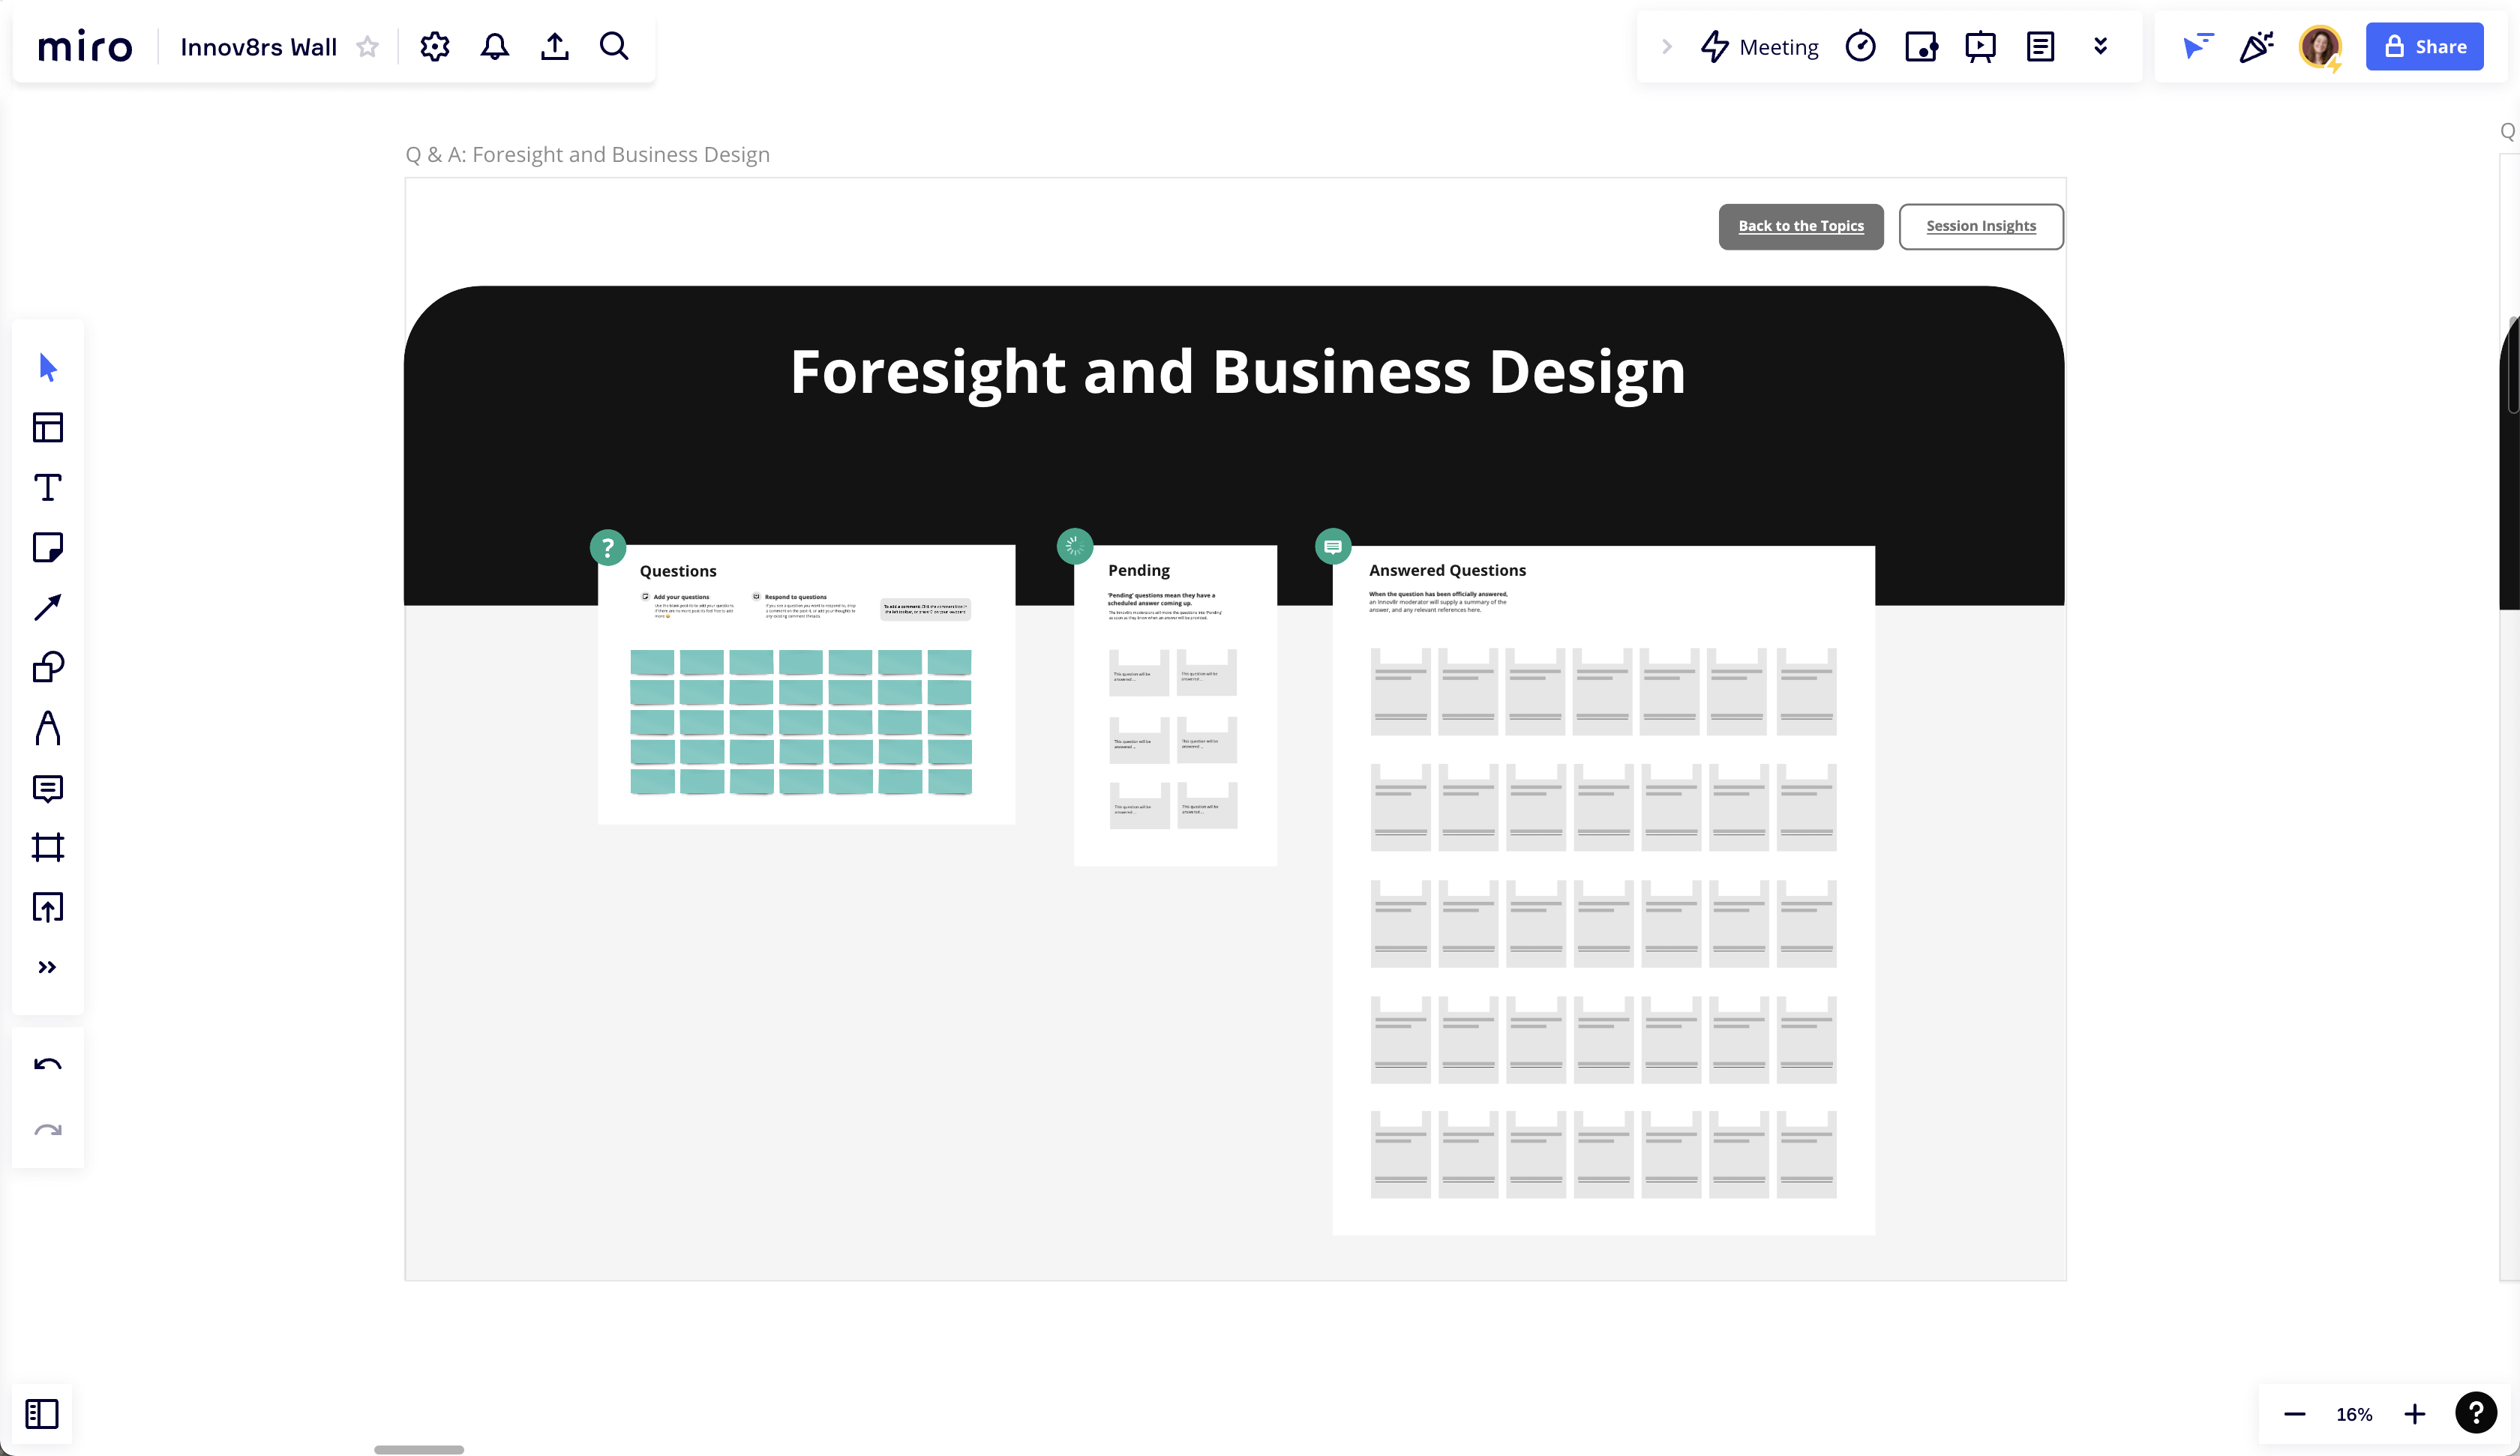Select the Pen drawing tool

point(47,728)
